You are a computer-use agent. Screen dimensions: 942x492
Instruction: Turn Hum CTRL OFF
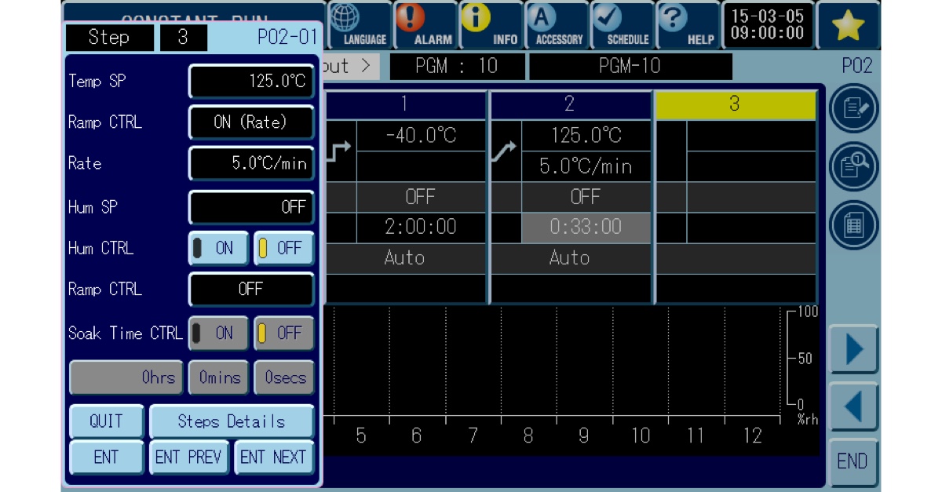tap(284, 248)
